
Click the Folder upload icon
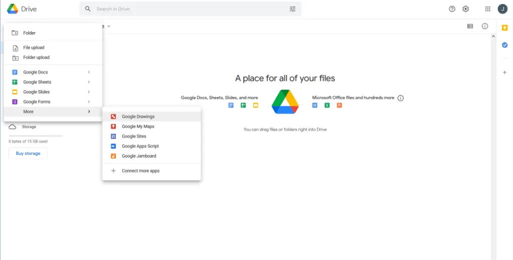tap(15, 58)
